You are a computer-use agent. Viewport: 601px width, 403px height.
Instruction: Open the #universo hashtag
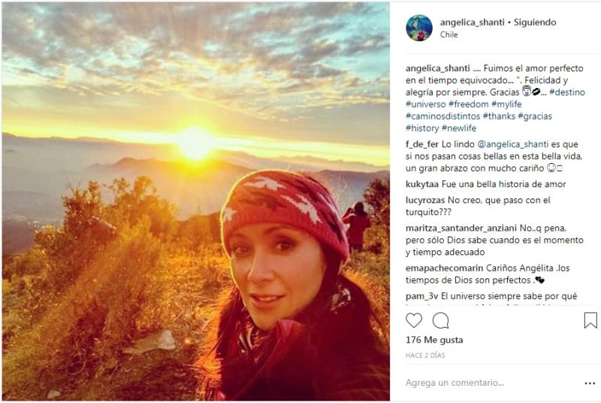[x=425, y=105]
